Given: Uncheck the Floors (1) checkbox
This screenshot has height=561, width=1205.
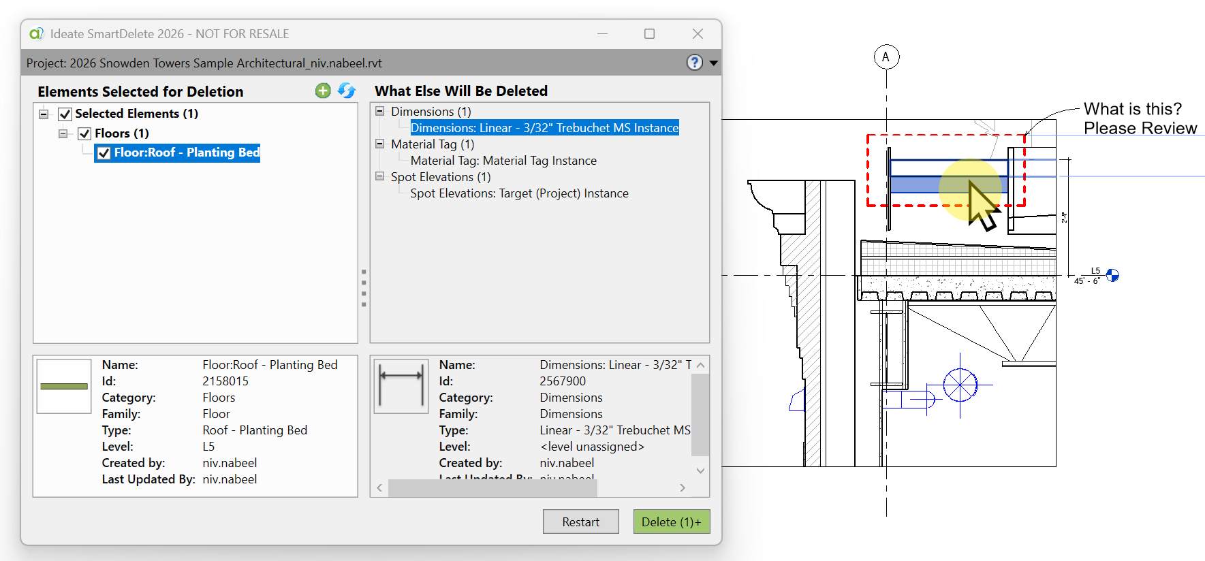Looking at the screenshot, I should pyautogui.click(x=84, y=133).
